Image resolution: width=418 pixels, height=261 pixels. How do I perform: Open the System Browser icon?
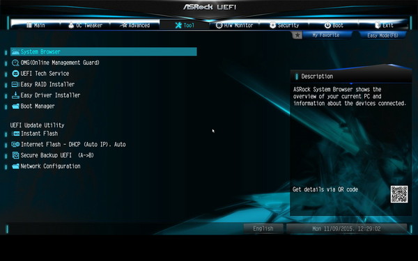(x=15, y=52)
